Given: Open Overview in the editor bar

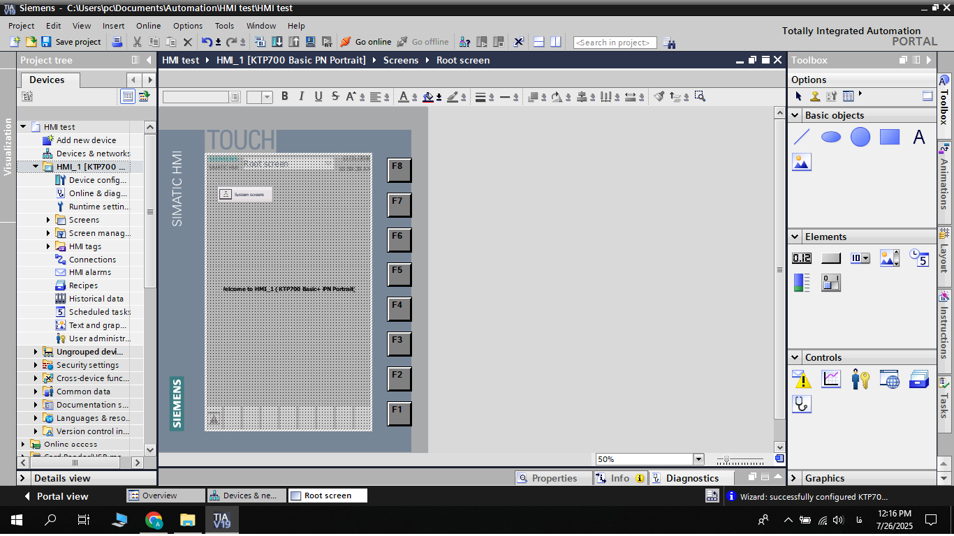Looking at the screenshot, I should click(x=166, y=496).
